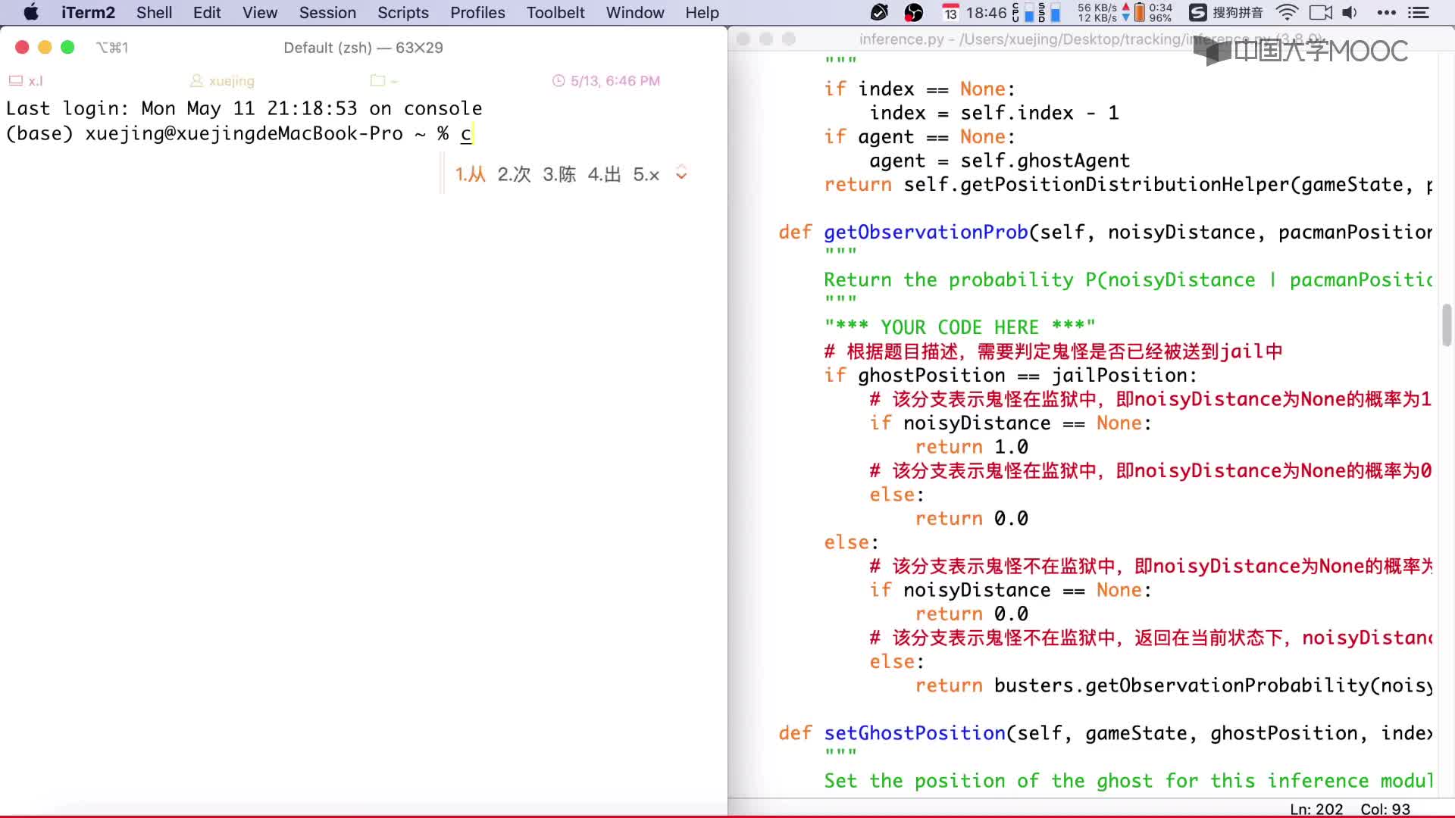Viewport: 1455px width, 818px height.
Task: Click 'agent = self.ghostAgent' line
Action: (999, 161)
